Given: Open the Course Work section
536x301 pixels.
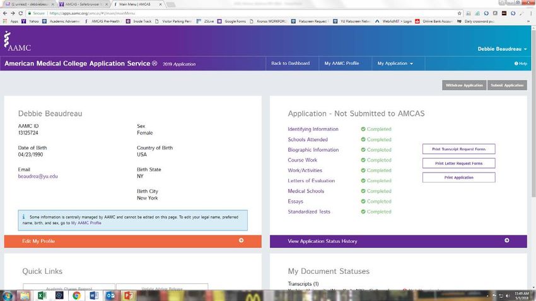Looking at the screenshot, I should pos(302,160).
